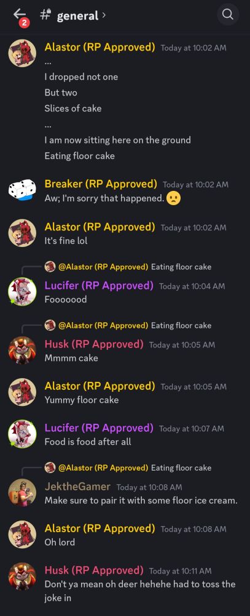Open JektheGamer's avatar picture
This screenshot has height=616, width=250.
(x=22, y=493)
